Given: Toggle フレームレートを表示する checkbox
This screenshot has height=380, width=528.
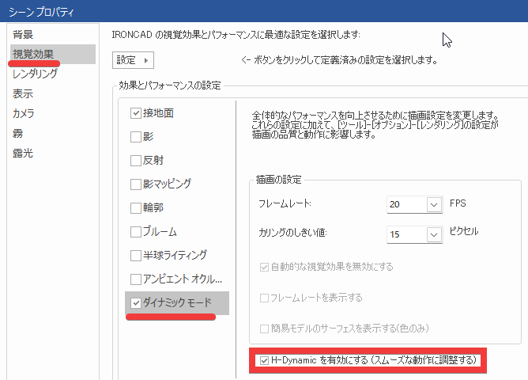Looking at the screenshot, I should click(264, 298).
